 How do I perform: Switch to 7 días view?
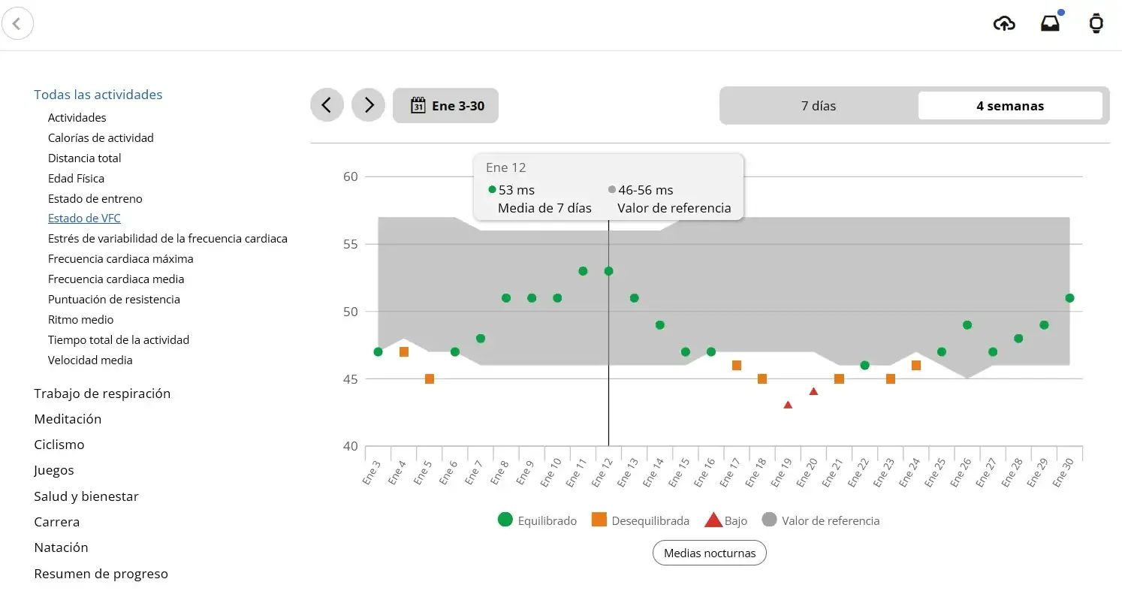coord(819,106)
